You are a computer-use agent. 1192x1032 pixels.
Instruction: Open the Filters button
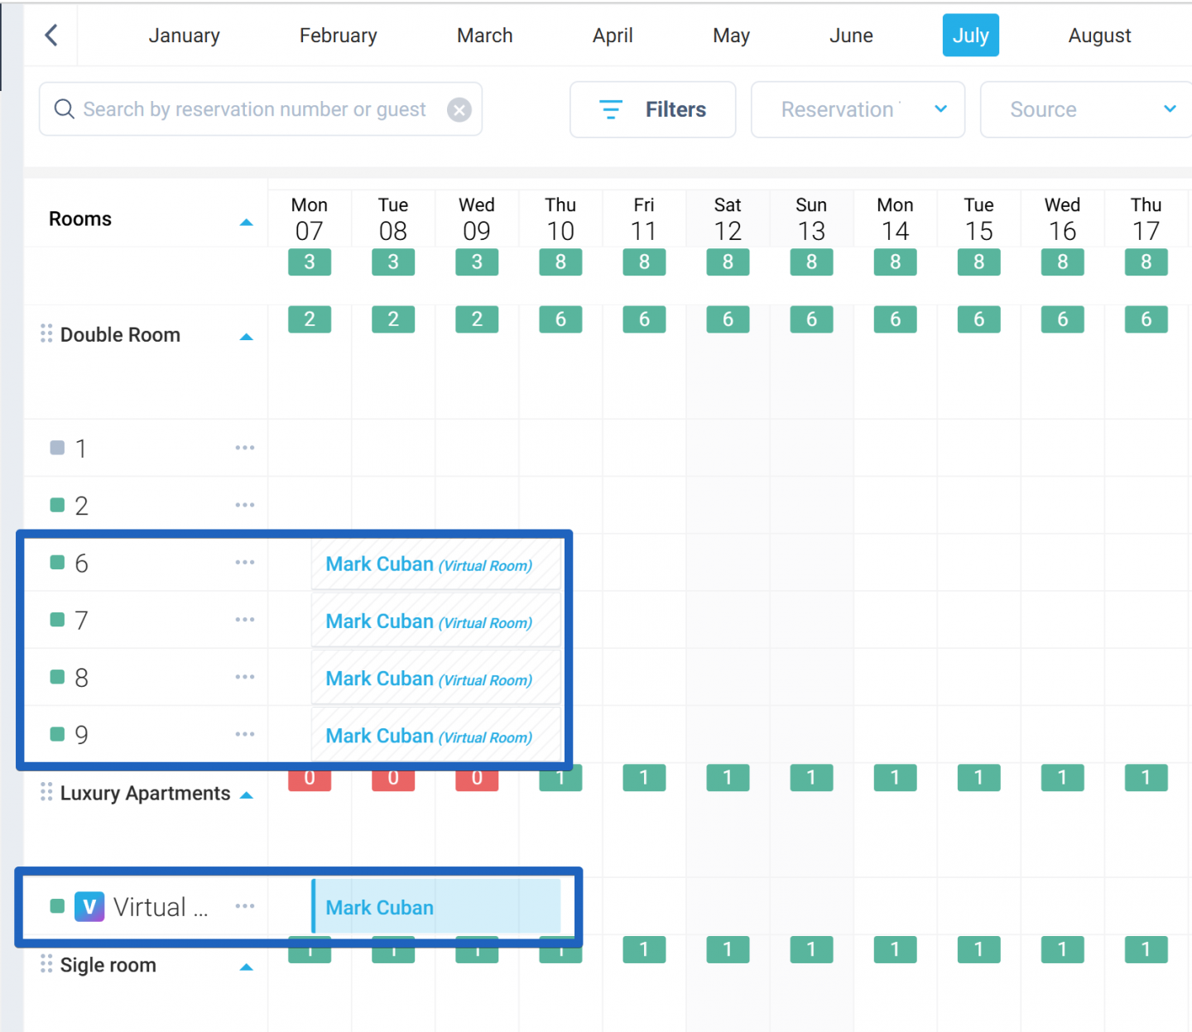[x=652, y=109]
